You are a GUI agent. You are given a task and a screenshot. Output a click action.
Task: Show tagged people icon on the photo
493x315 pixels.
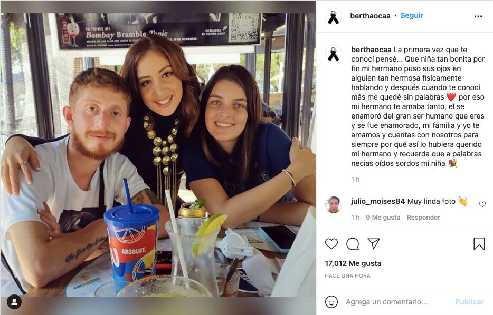click(x=14, y=302)
